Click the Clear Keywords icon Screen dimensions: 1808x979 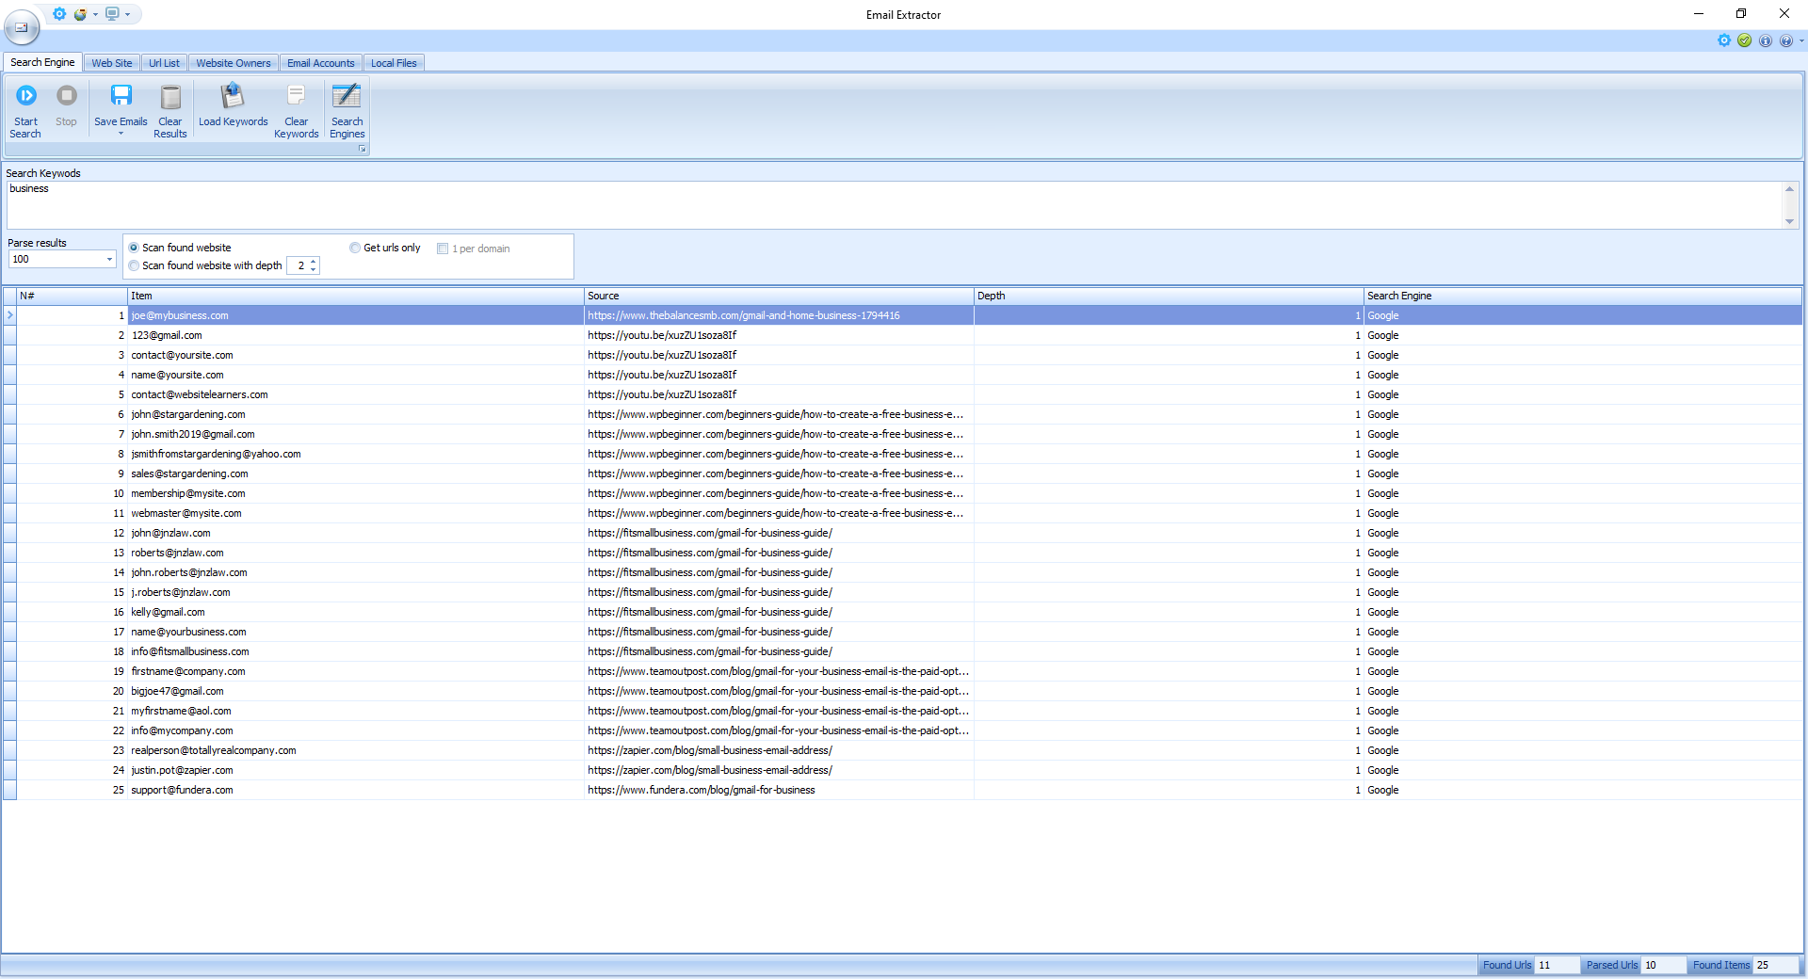coord(296,96)
